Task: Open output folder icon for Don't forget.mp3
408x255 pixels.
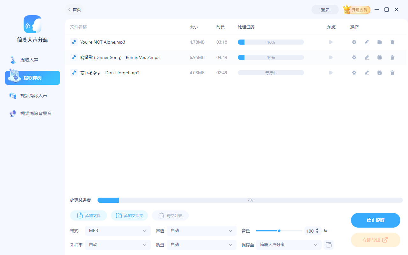Action: 380,73
